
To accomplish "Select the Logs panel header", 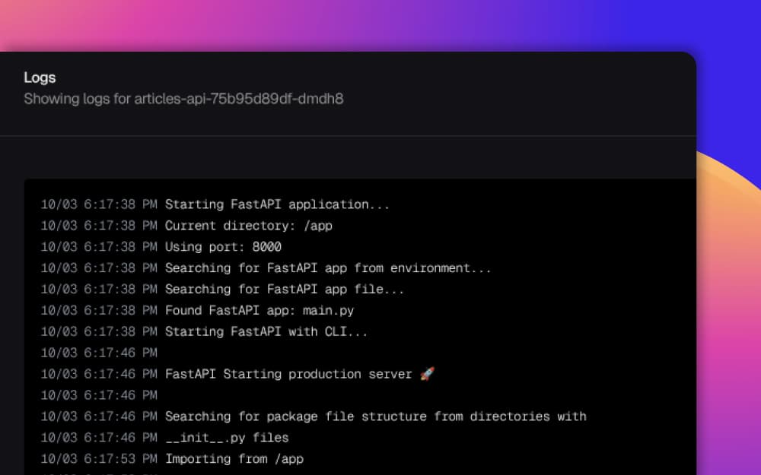I will tap(40, 78).
